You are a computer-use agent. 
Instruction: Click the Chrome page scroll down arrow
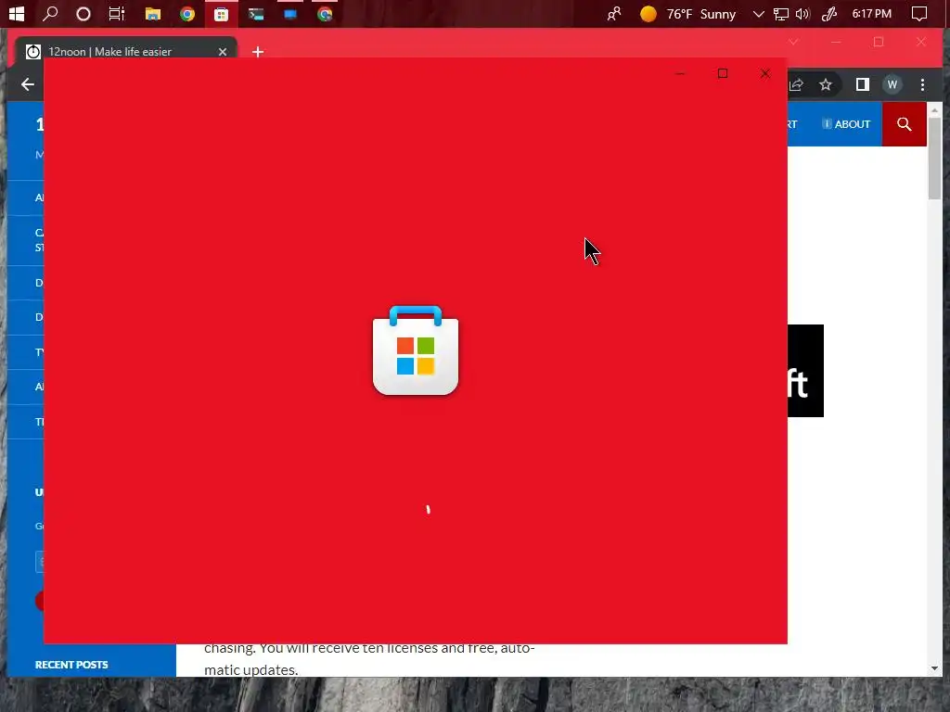point(934,668)
